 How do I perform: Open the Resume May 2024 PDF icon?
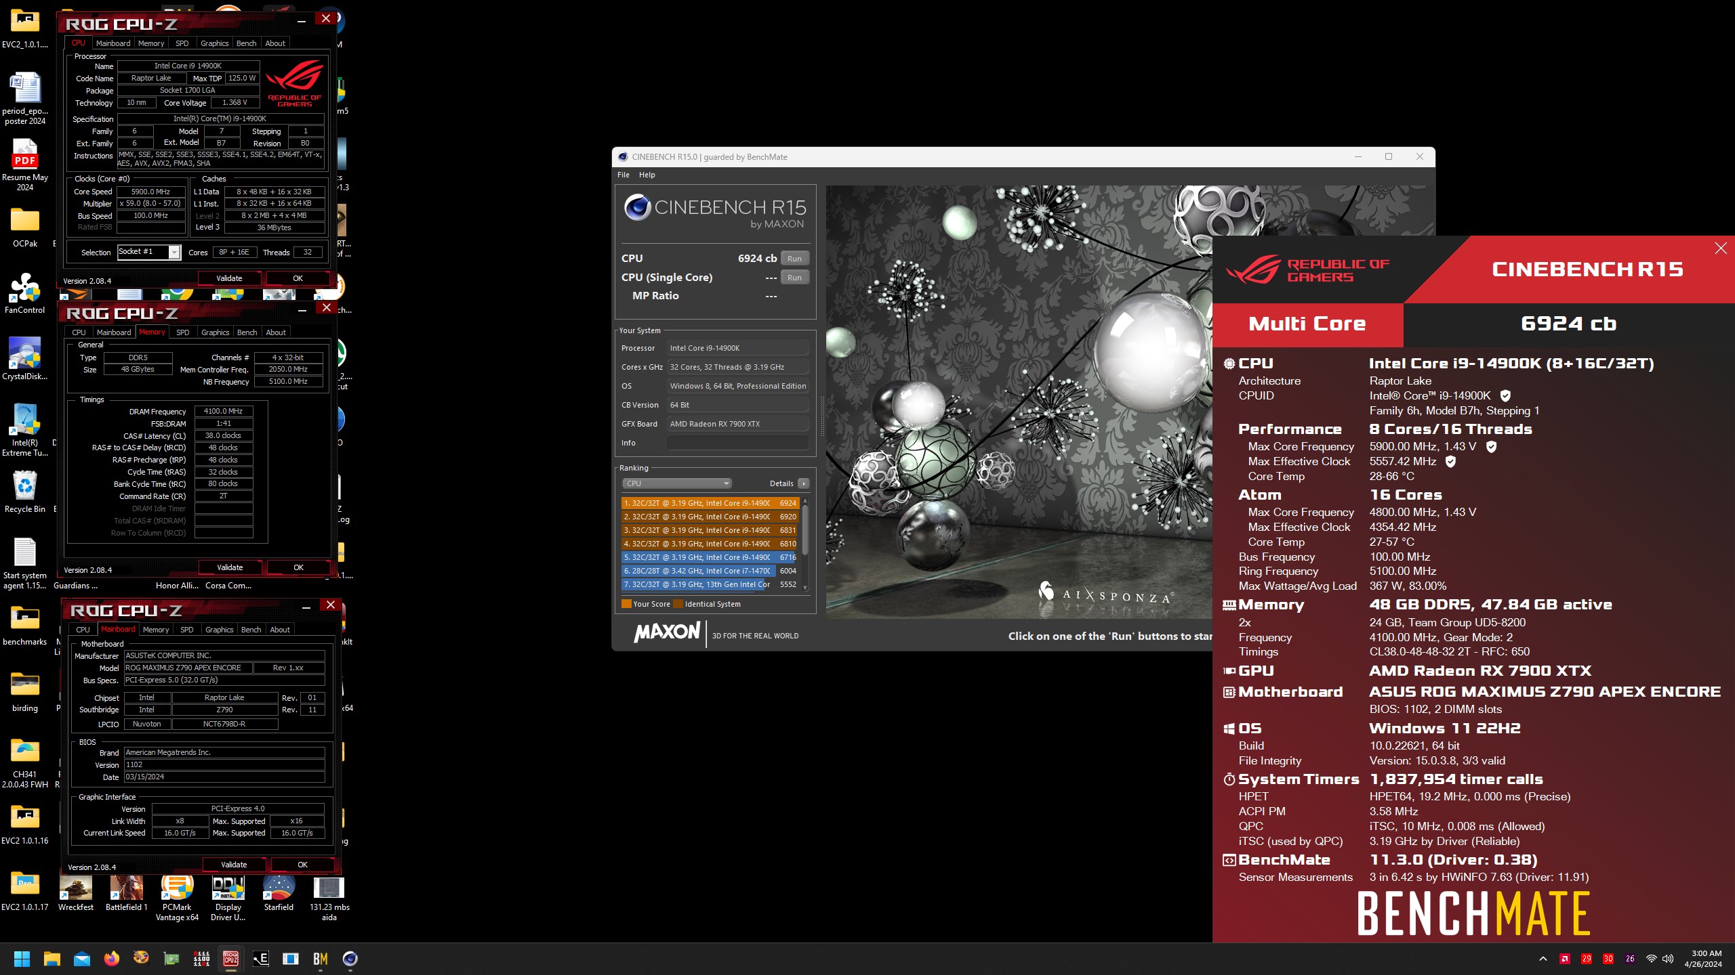pyautogui.click(x=25, y=165)
